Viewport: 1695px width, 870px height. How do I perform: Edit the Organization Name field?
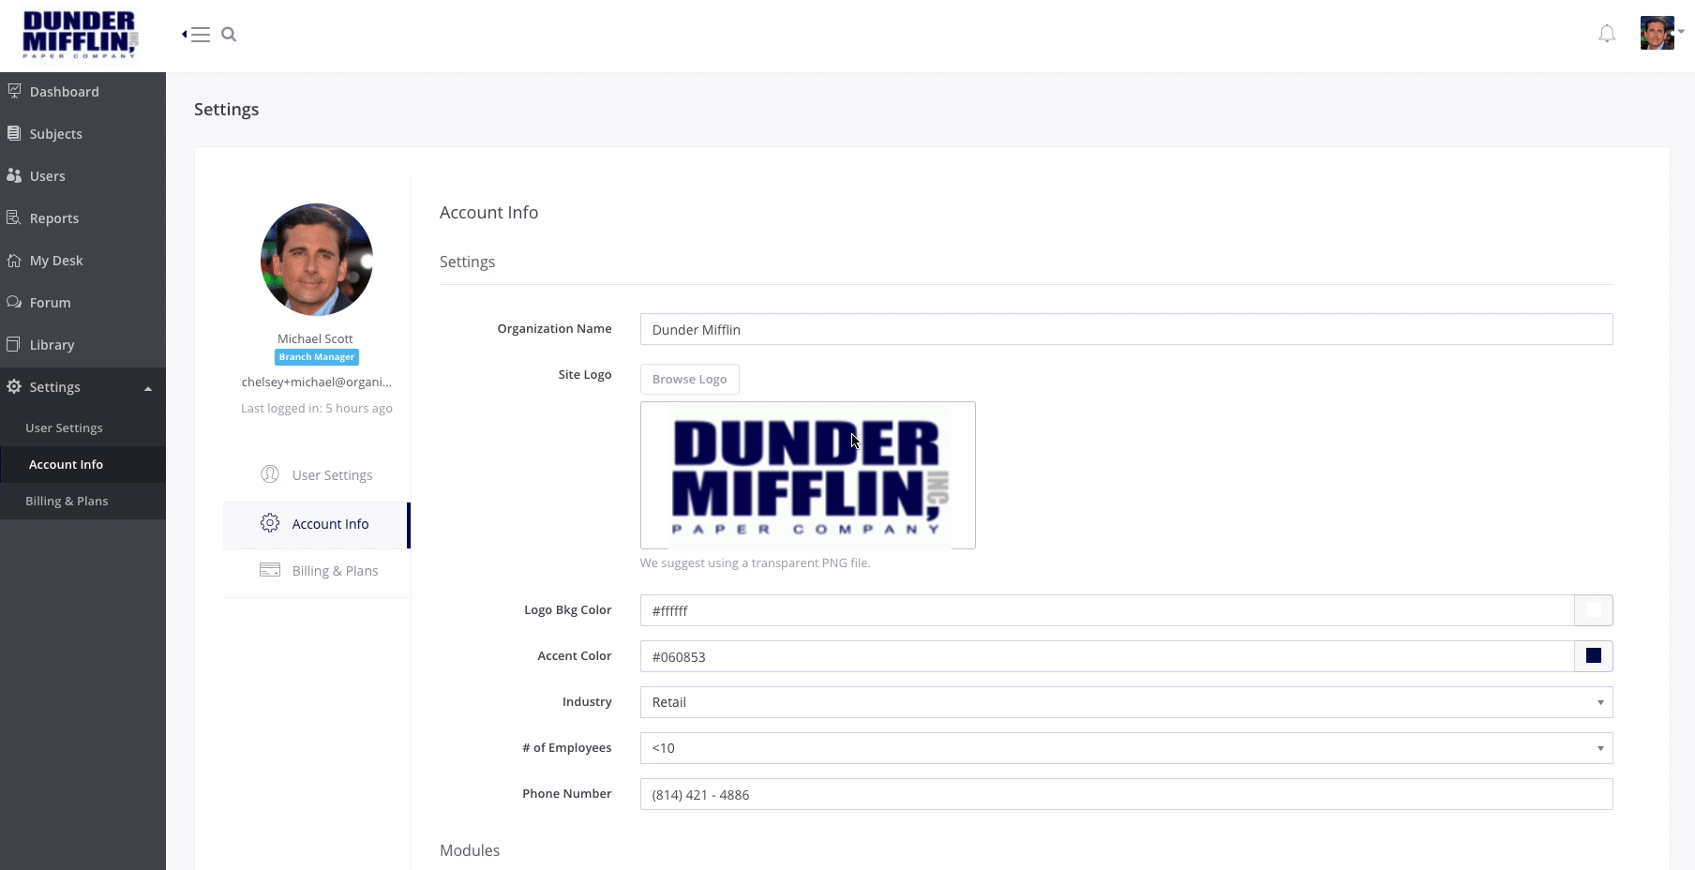coord(1126,329)
